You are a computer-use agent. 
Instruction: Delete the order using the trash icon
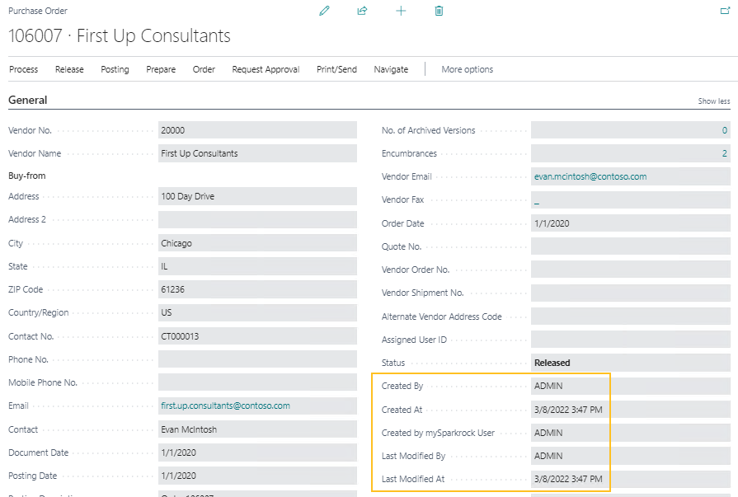click(439, 11)
